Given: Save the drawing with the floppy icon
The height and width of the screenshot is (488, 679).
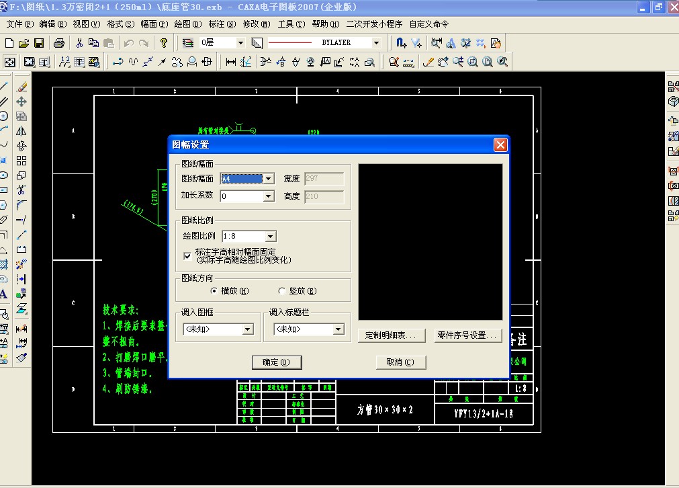Looking at the screenshot, I should (39, 43).
